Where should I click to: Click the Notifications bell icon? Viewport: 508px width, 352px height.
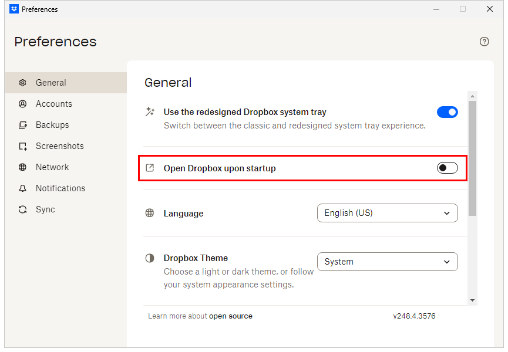click(23, 188)
